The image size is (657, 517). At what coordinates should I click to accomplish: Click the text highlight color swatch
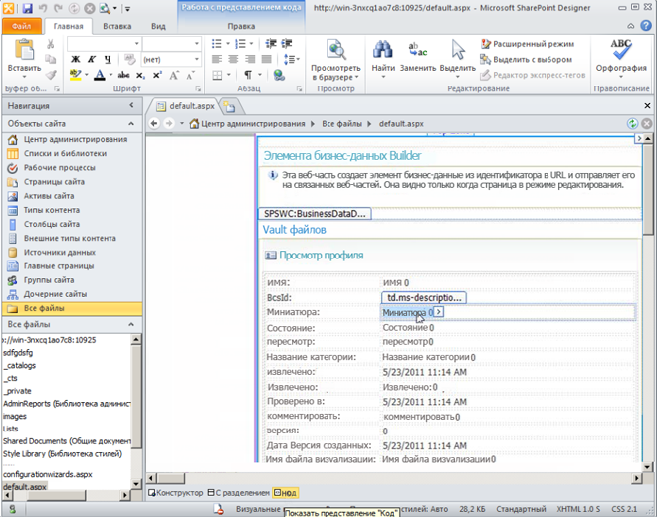tap(75, 75)
